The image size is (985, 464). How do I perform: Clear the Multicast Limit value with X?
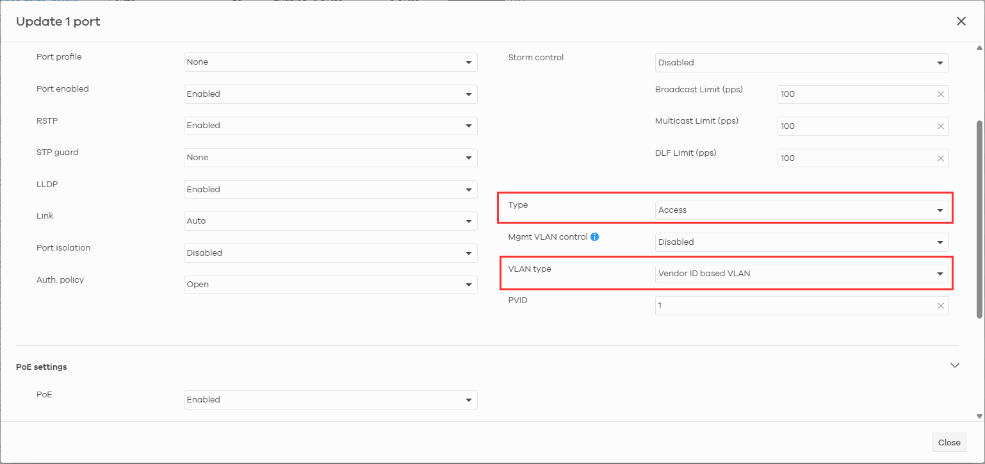coord(941,126)
